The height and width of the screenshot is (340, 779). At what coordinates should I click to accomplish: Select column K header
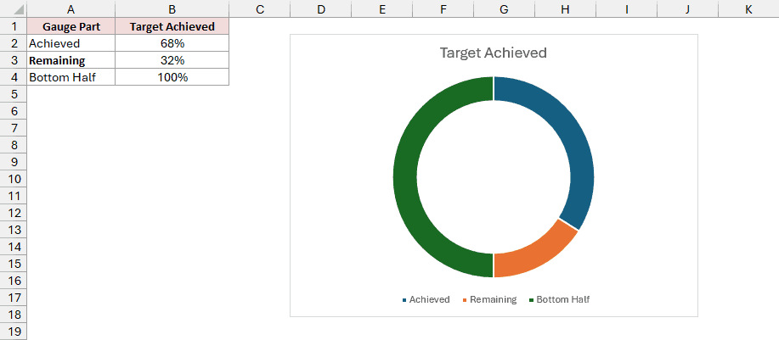pos(748,9)
